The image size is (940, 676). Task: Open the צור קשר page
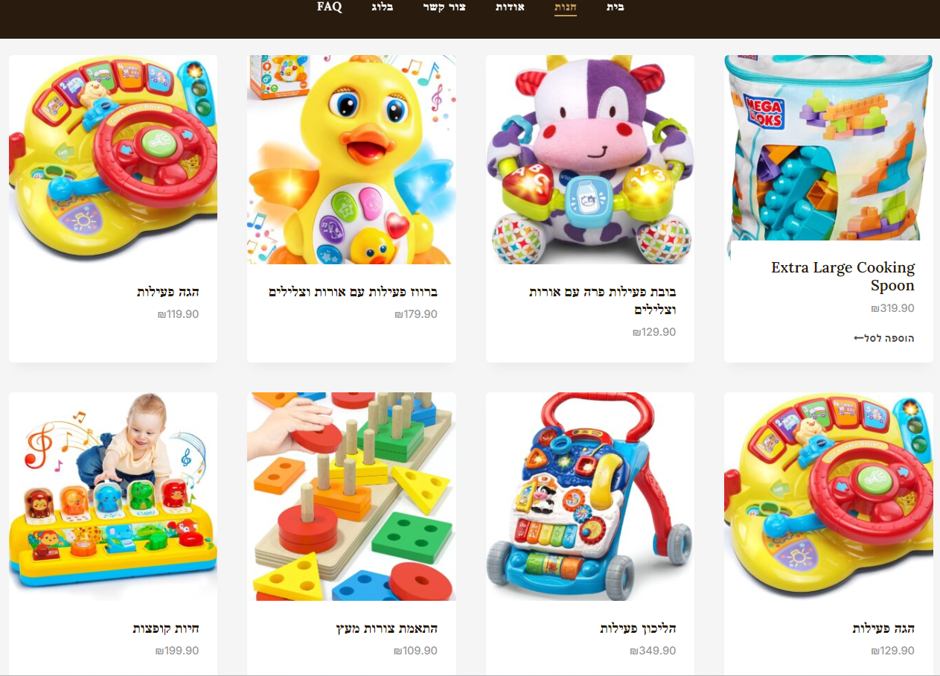[x=444, y=7]
